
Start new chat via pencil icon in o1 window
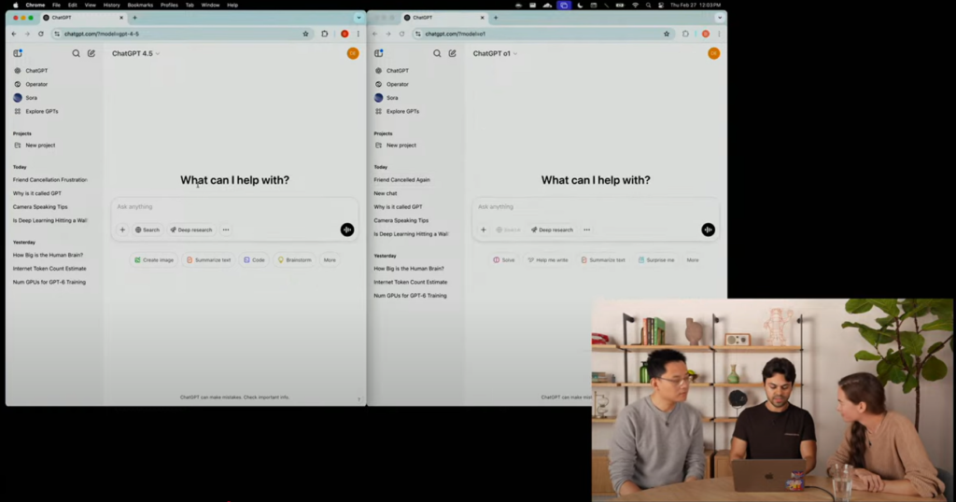[453, 53]
